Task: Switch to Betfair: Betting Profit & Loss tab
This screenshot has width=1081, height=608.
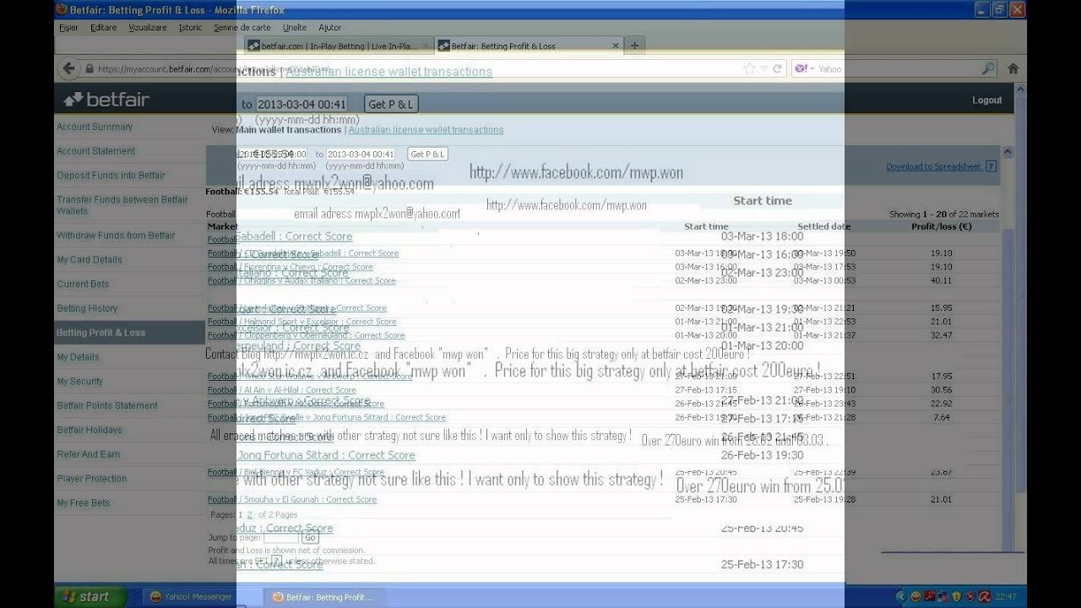Action: pos(530,46)
